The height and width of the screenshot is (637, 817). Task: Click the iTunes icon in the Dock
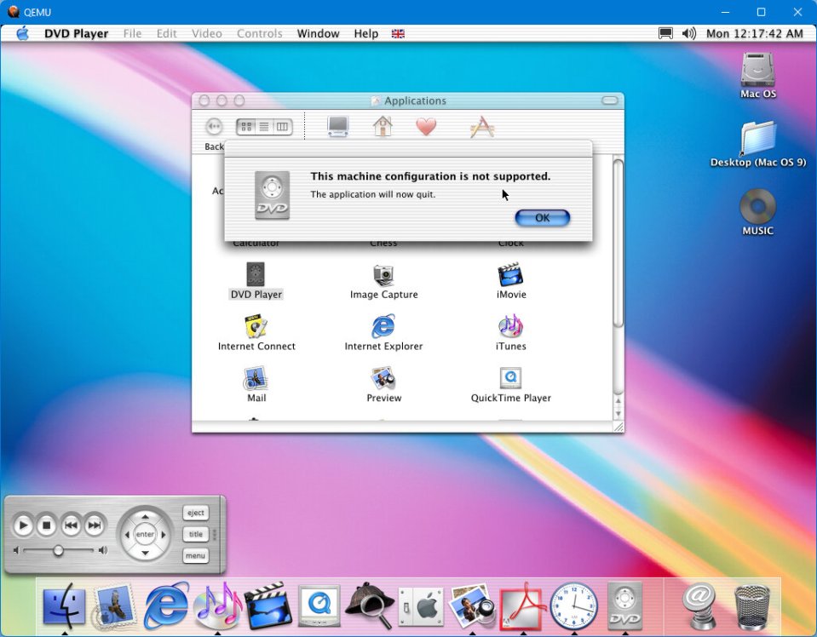click(x=216, y=606)
